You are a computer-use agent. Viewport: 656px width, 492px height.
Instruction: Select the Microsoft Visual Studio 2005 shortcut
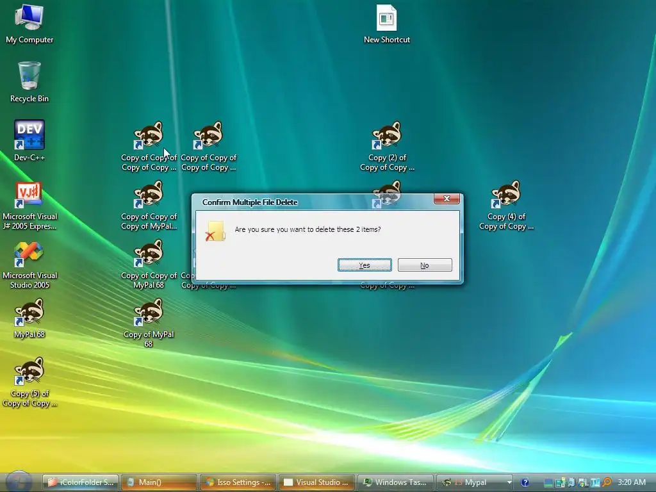[x=29, y=265]
